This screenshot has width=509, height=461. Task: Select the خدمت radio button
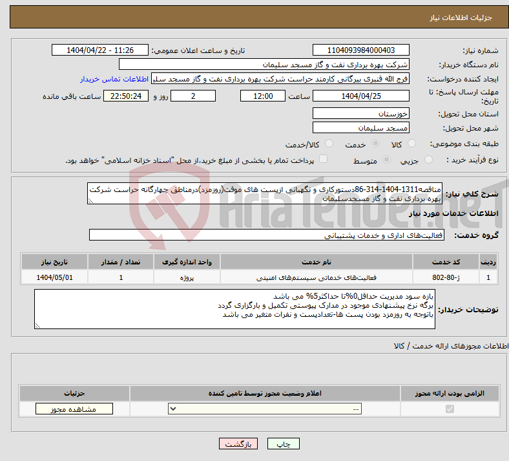click(x=375, y=144)
